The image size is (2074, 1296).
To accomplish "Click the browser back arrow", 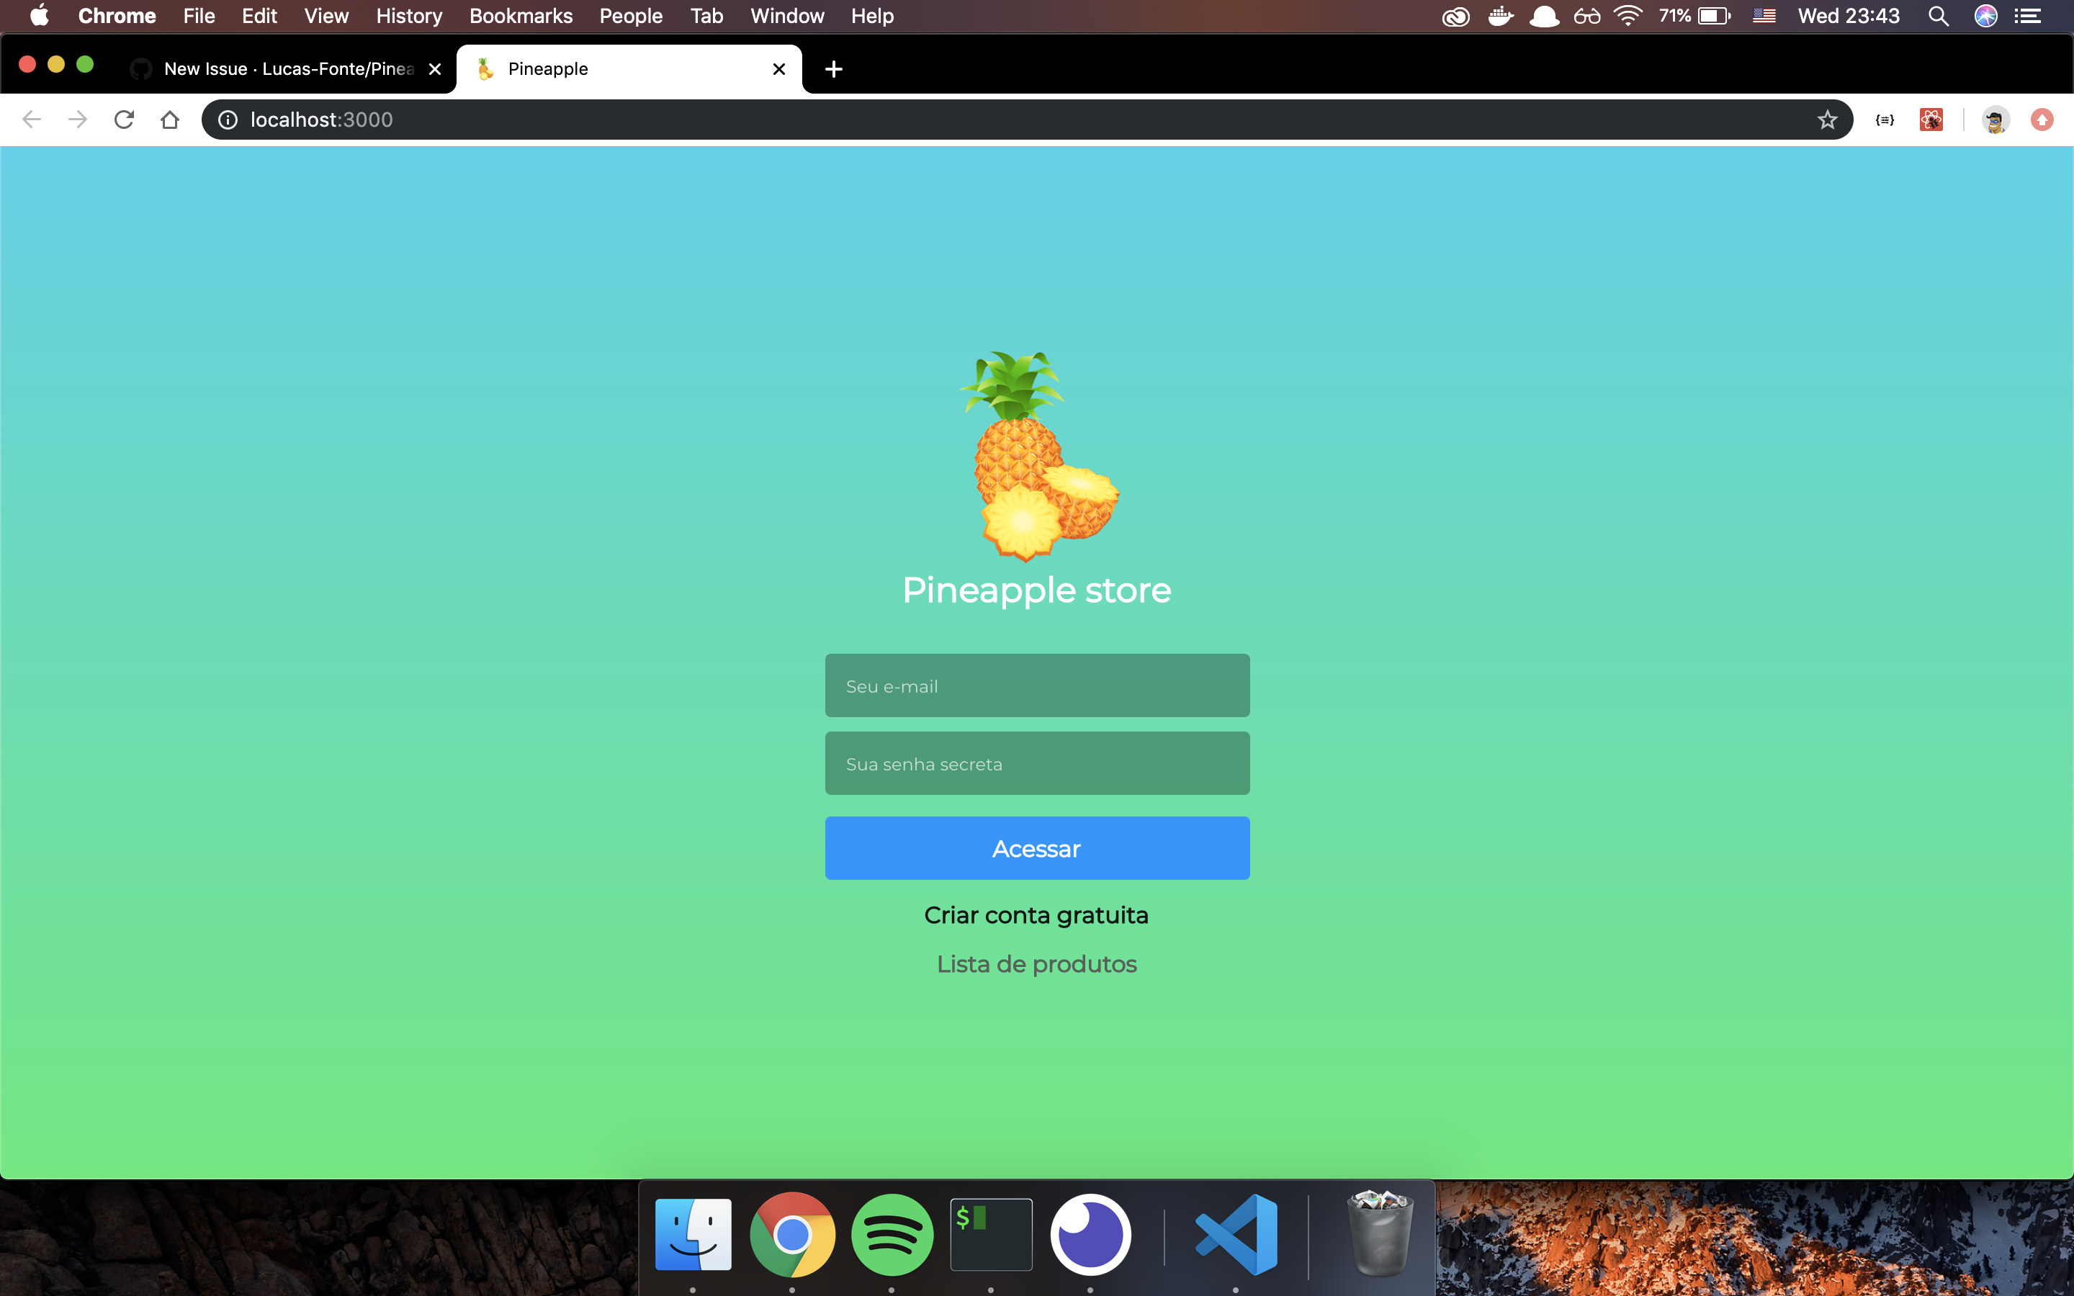I will 32,119.
